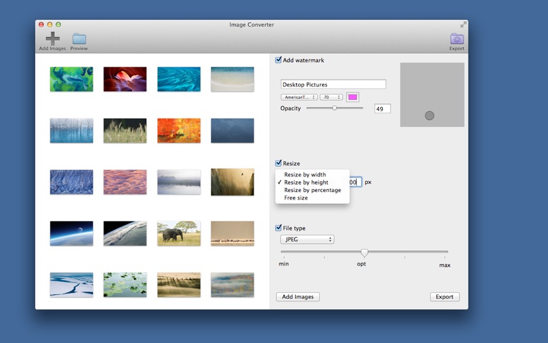The height and width of the screenshot is (343, 548).
Task: Select the golden cliff with bird thumbnail
Action: (x=232, y=182)
